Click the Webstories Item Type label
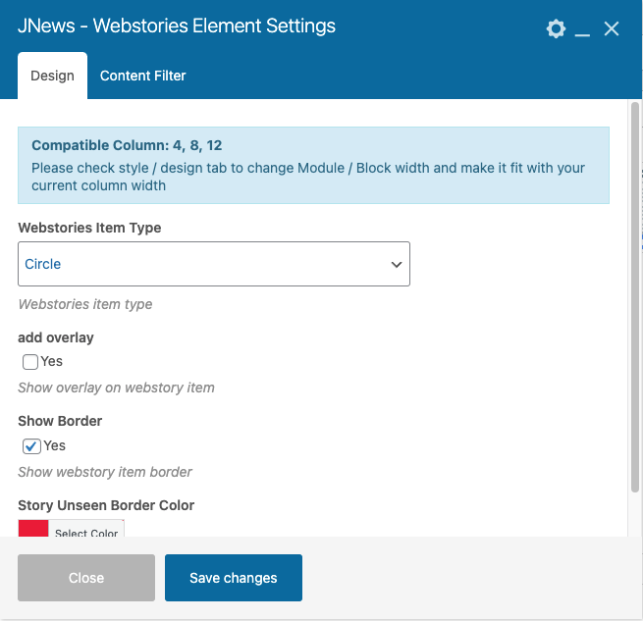The width and height of the screenshot is (643, 621). pos(89,228)
